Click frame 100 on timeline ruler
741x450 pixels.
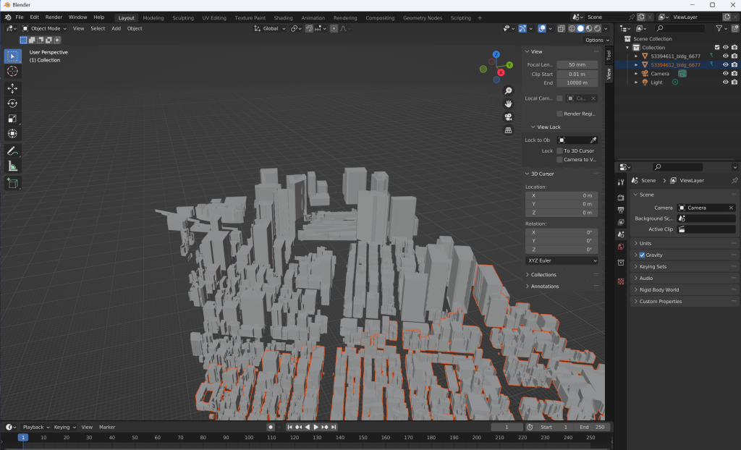click(x=248, y=438)
